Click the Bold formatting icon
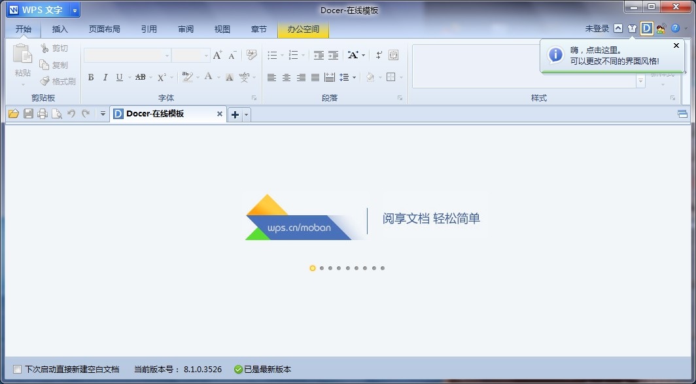The width and height of the screenshot is (696, 384). [91, 77]
